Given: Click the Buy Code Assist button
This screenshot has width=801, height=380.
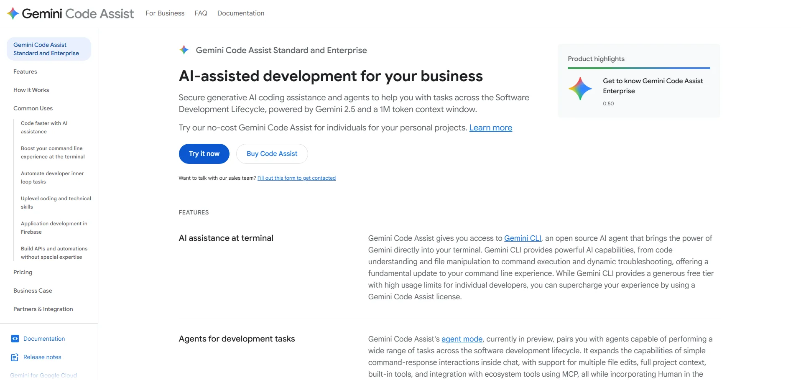Looking at the screenshot, I should point(272,154).
